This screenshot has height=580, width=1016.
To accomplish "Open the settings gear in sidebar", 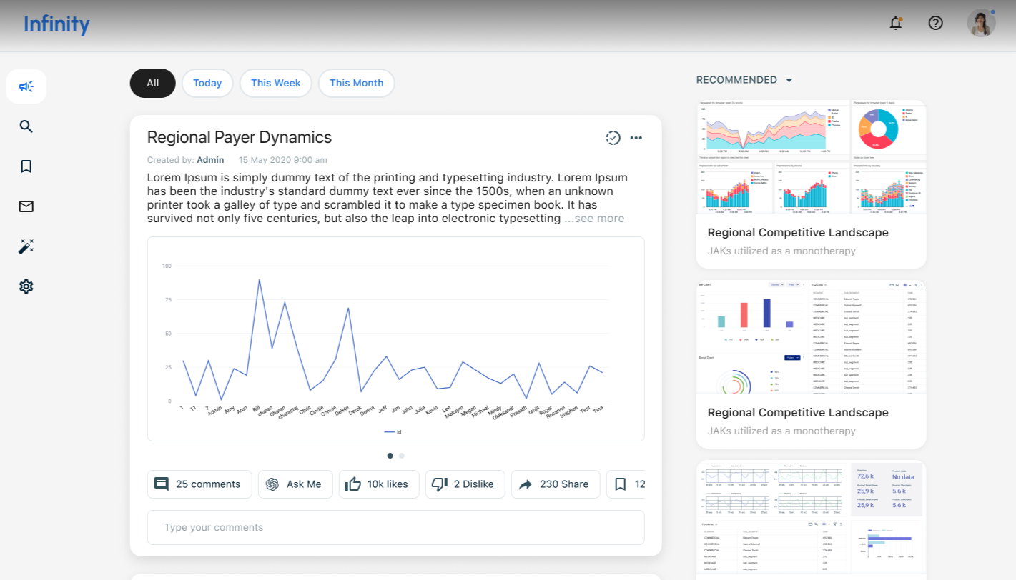I will tap(26, 286).
